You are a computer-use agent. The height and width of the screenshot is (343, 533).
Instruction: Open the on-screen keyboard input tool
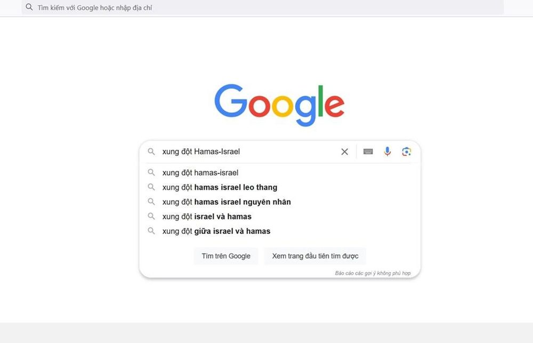[368, 152]
